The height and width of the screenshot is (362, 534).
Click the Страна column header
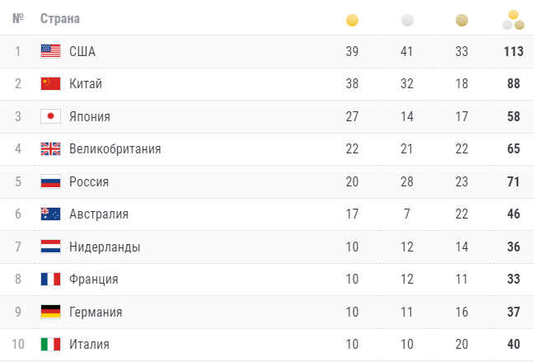coord(60,18)
